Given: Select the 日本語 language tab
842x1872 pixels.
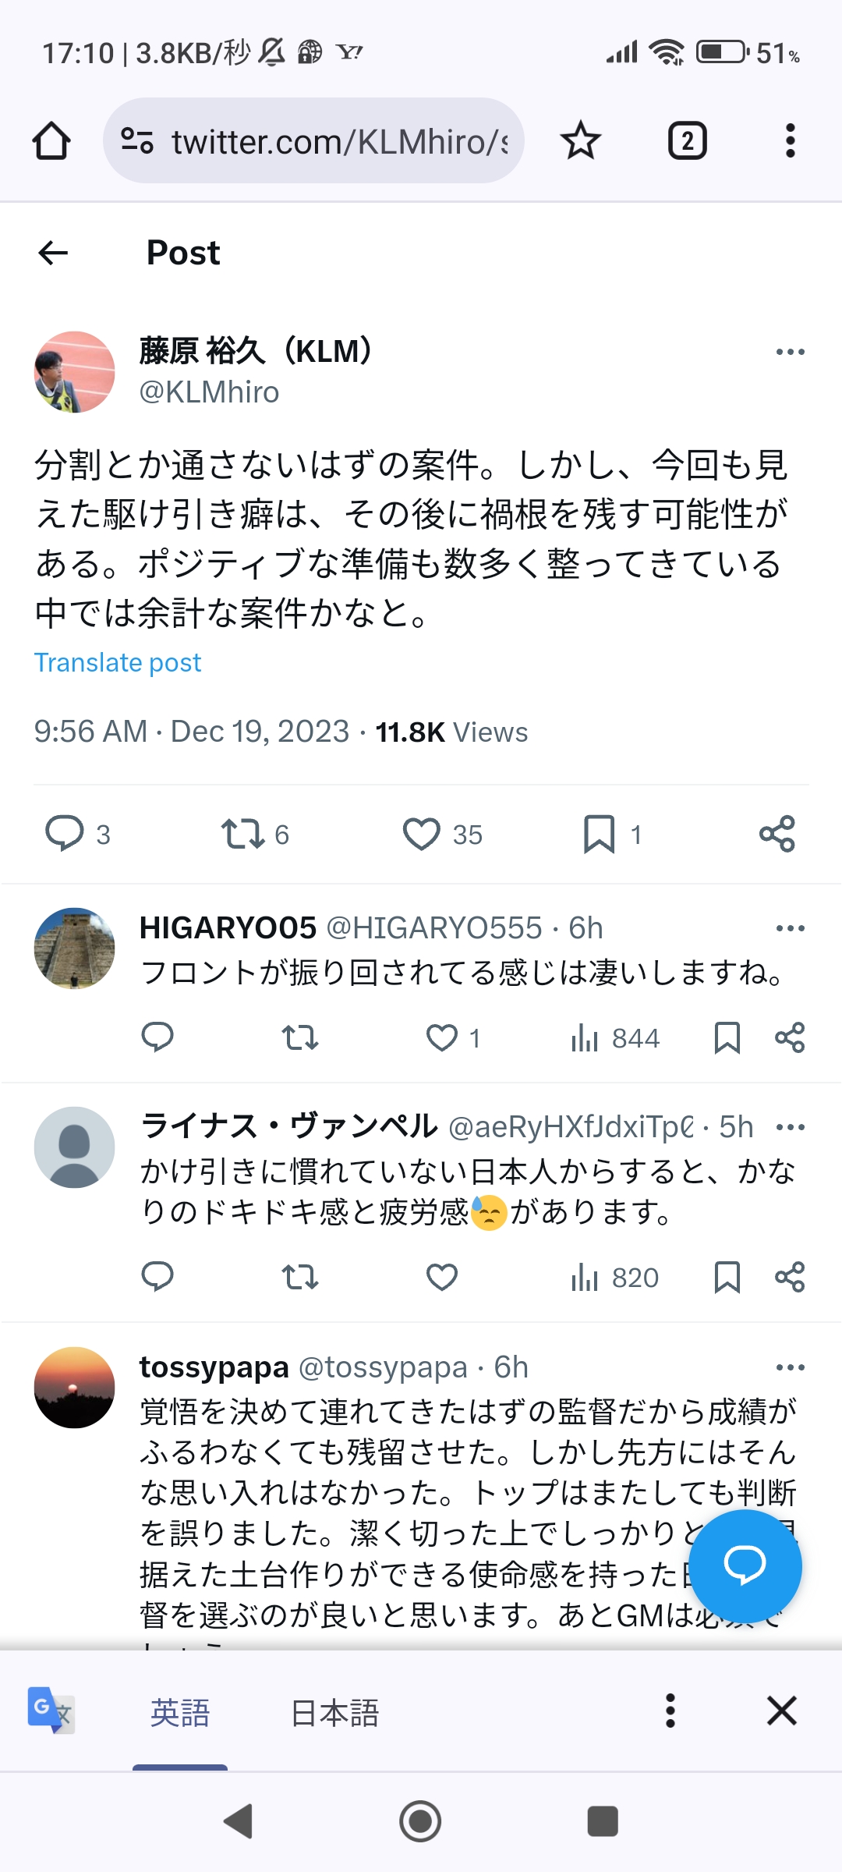Looking at the screenshot, I should [334, 1713].
